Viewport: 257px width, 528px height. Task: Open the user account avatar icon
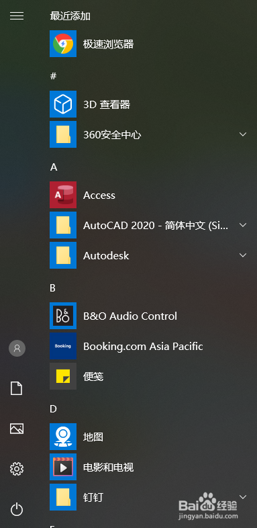[17, 348]
